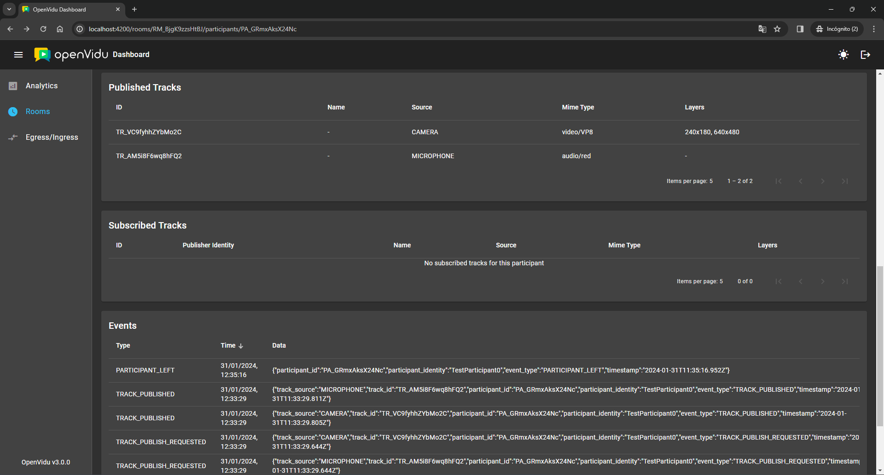Sort events by Time column

[228, 345]
